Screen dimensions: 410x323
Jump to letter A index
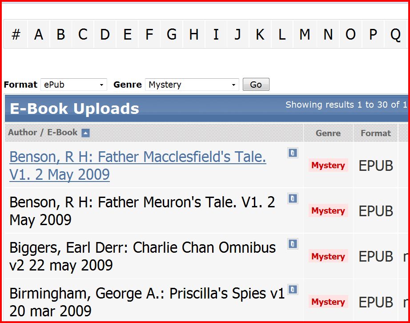pyautogui.click(x=39, y=34)
